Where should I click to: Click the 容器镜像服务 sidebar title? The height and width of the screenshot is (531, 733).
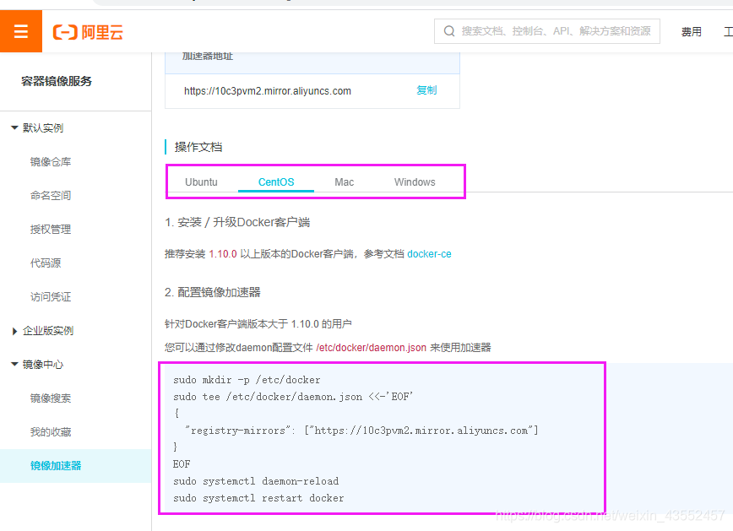pos(57,81)
